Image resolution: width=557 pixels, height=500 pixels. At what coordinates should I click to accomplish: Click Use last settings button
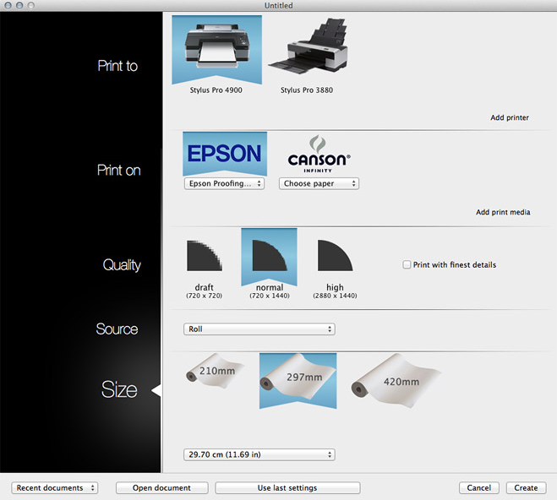tap(287, 488)
